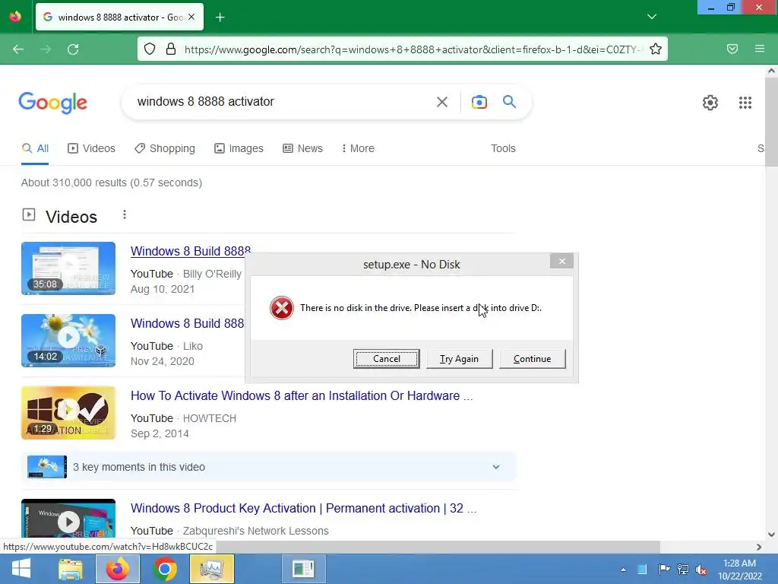The height and width of the screenshot is (584, 778).
Task: Open the 1:29 activation video thumbnail
Action: pyautogui.click(x=68, y=413)
